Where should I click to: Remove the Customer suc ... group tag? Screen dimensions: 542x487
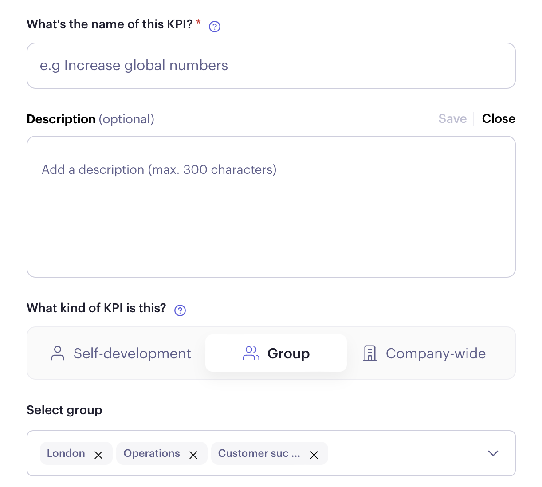314,455
